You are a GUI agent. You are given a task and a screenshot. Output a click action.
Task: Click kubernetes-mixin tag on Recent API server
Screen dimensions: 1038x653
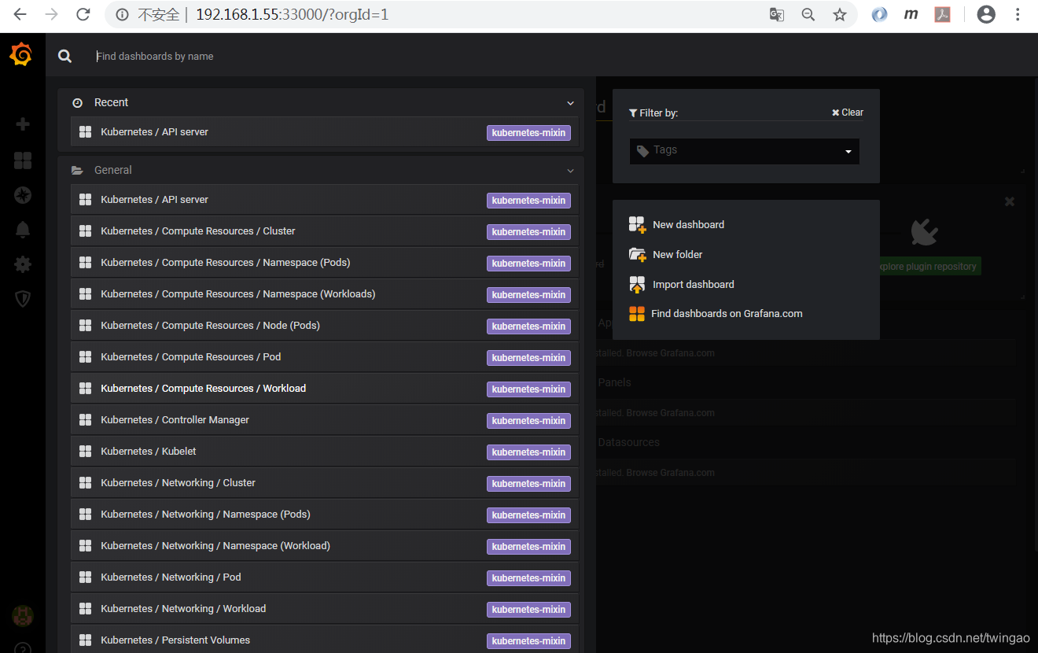point(528,133)
